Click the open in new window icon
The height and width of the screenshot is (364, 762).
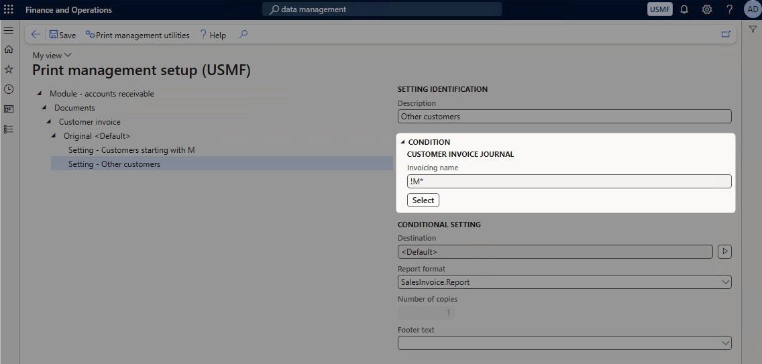[x=726, y=34]
